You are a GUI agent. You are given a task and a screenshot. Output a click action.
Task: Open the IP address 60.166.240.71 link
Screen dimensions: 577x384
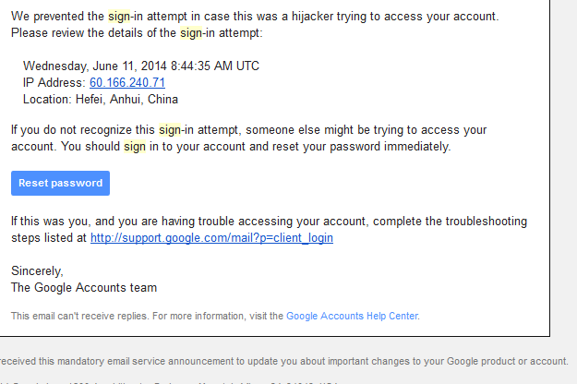point(127,82)
